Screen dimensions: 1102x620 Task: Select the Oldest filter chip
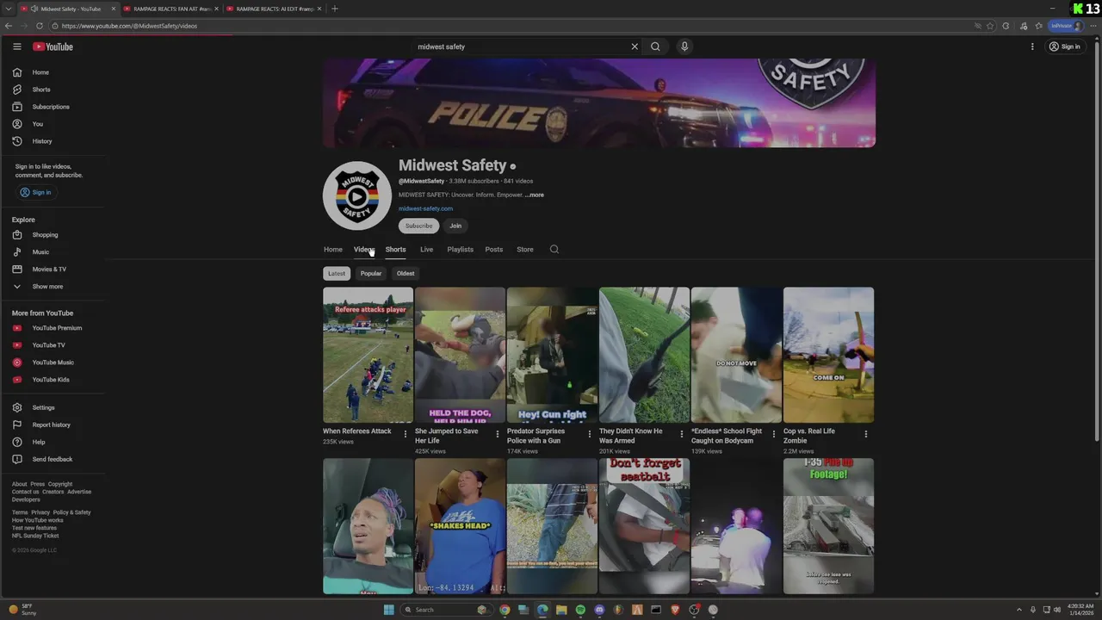click(x=406, y=274)
